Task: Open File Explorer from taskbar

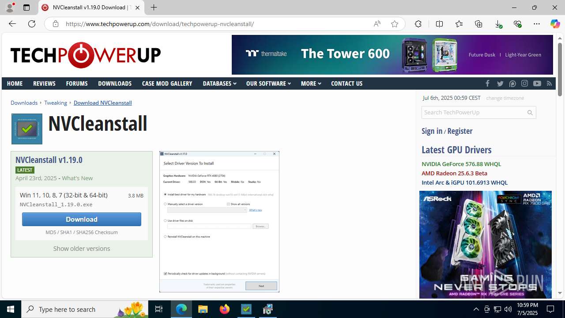Action: pos(203,309)
